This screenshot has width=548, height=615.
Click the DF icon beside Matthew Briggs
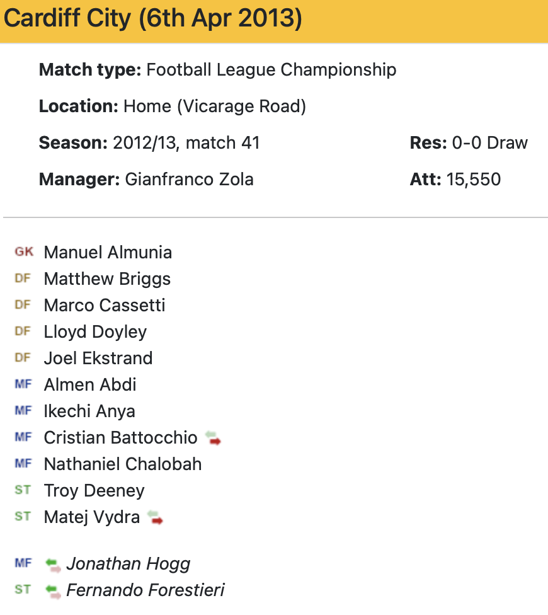[x=23, y=279]
